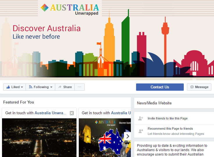This screenshot has height=157, width=214.
Task: Click the Featured For You heading
Action: 19,102
